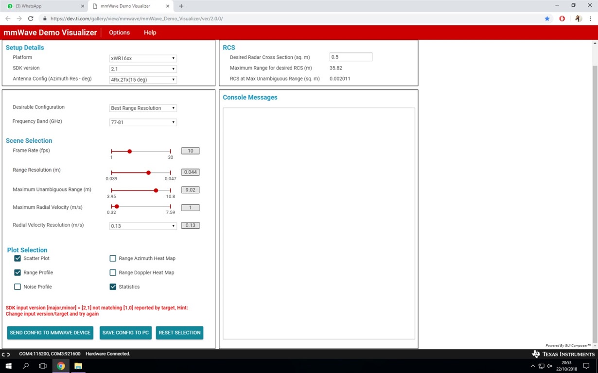
Task: Enable the Range Azimuth Heat Map checkbox
Action: point(113,258)
